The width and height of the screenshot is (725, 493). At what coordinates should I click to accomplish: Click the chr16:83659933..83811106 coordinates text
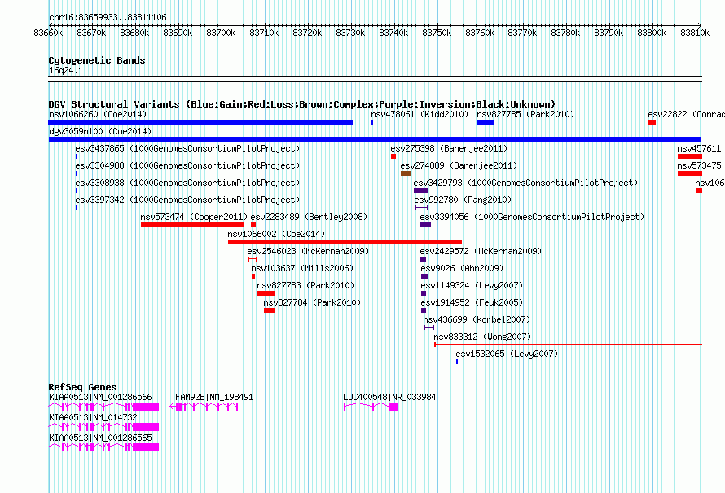pos(108,18)
